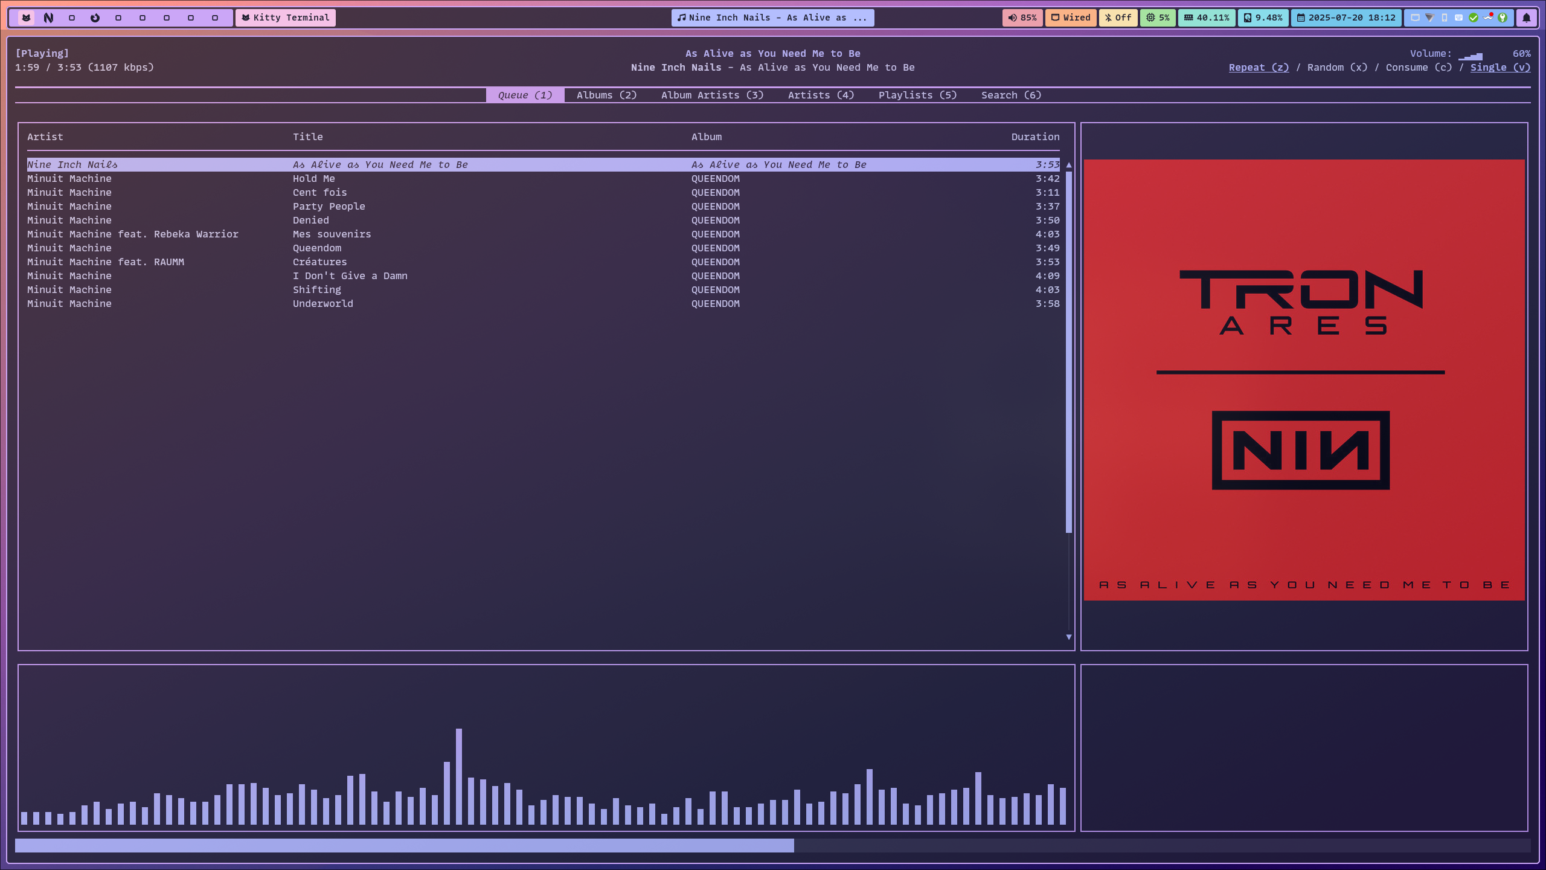Screen dimensions: 1546x870
Task: Click the volume 85% speaker module
Action: (1022, 18)
